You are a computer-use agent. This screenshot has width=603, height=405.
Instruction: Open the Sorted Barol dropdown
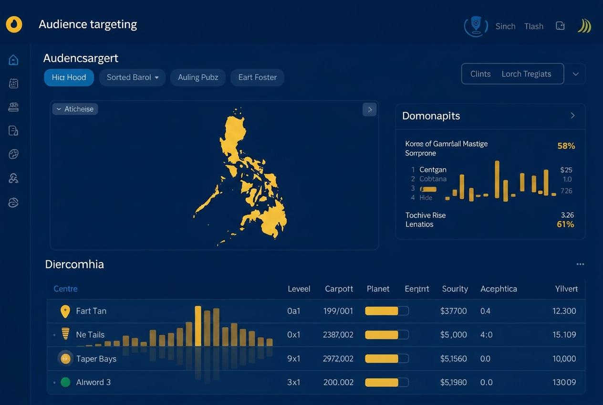tap(132, 77)
